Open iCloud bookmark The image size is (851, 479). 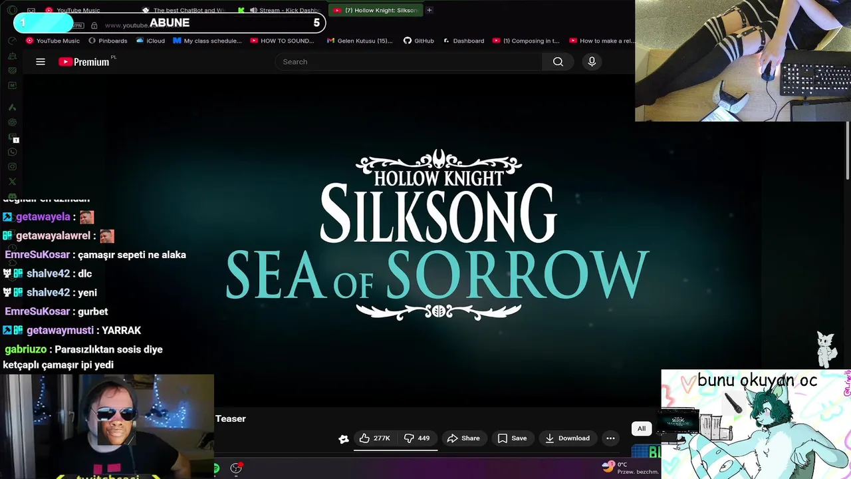150,41
